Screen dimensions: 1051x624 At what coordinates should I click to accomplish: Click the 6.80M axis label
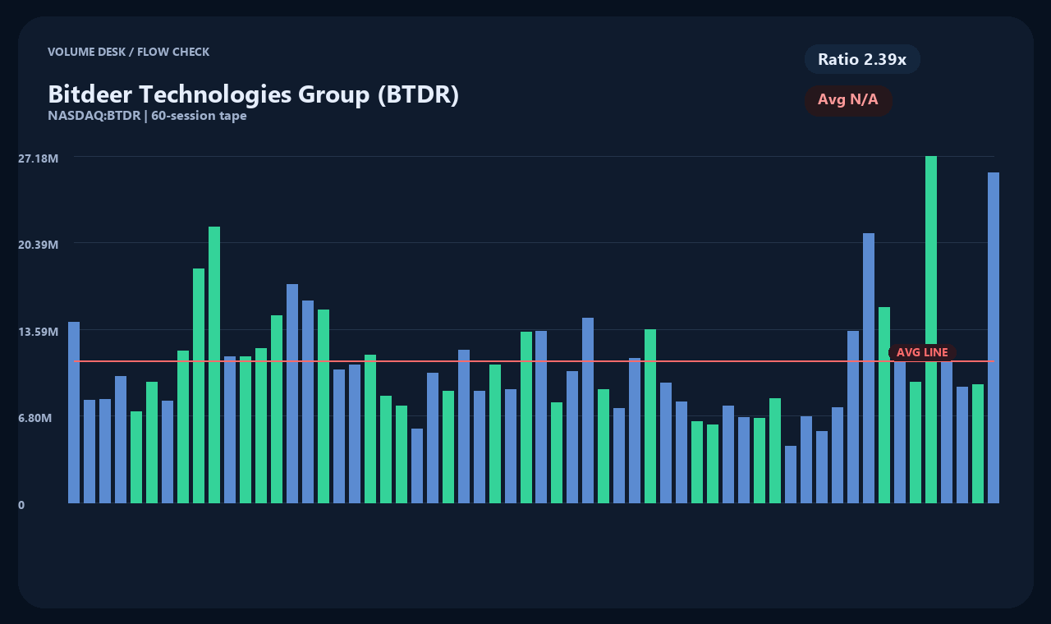(x=35, y=418)
